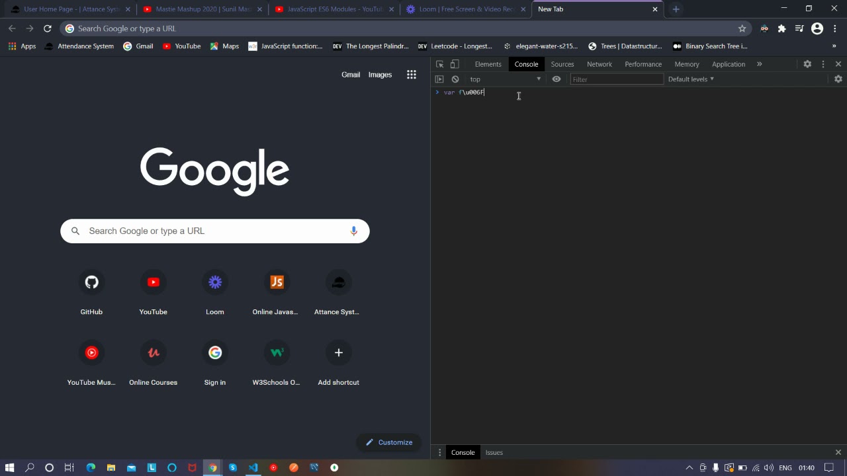Open DevTools customize three-dot menu

click(823, 64)
